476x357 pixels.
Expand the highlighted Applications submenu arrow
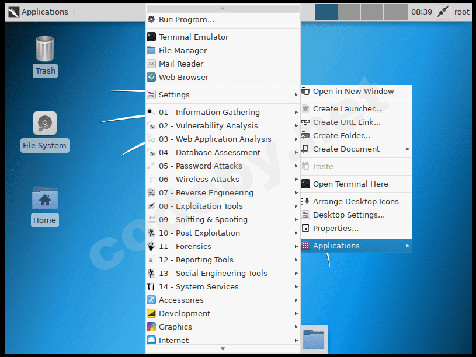(x=408, y=246)
